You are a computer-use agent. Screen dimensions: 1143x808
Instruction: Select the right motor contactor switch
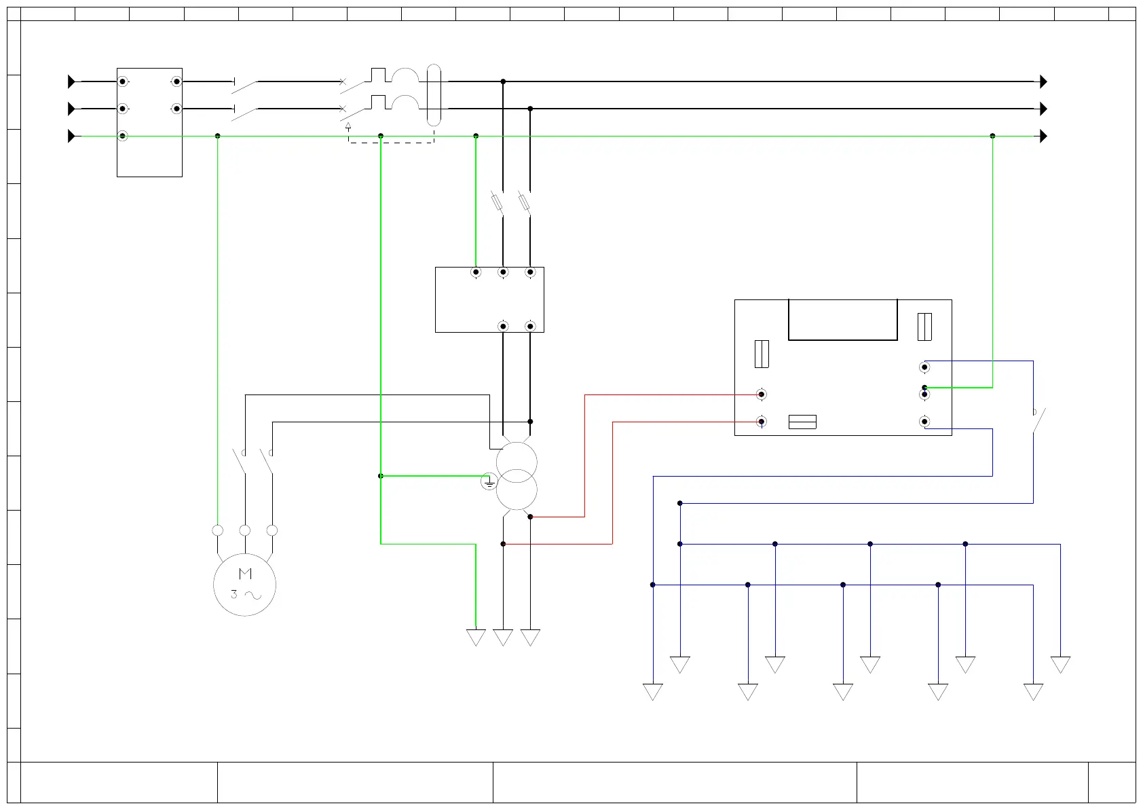click(267, 461)
